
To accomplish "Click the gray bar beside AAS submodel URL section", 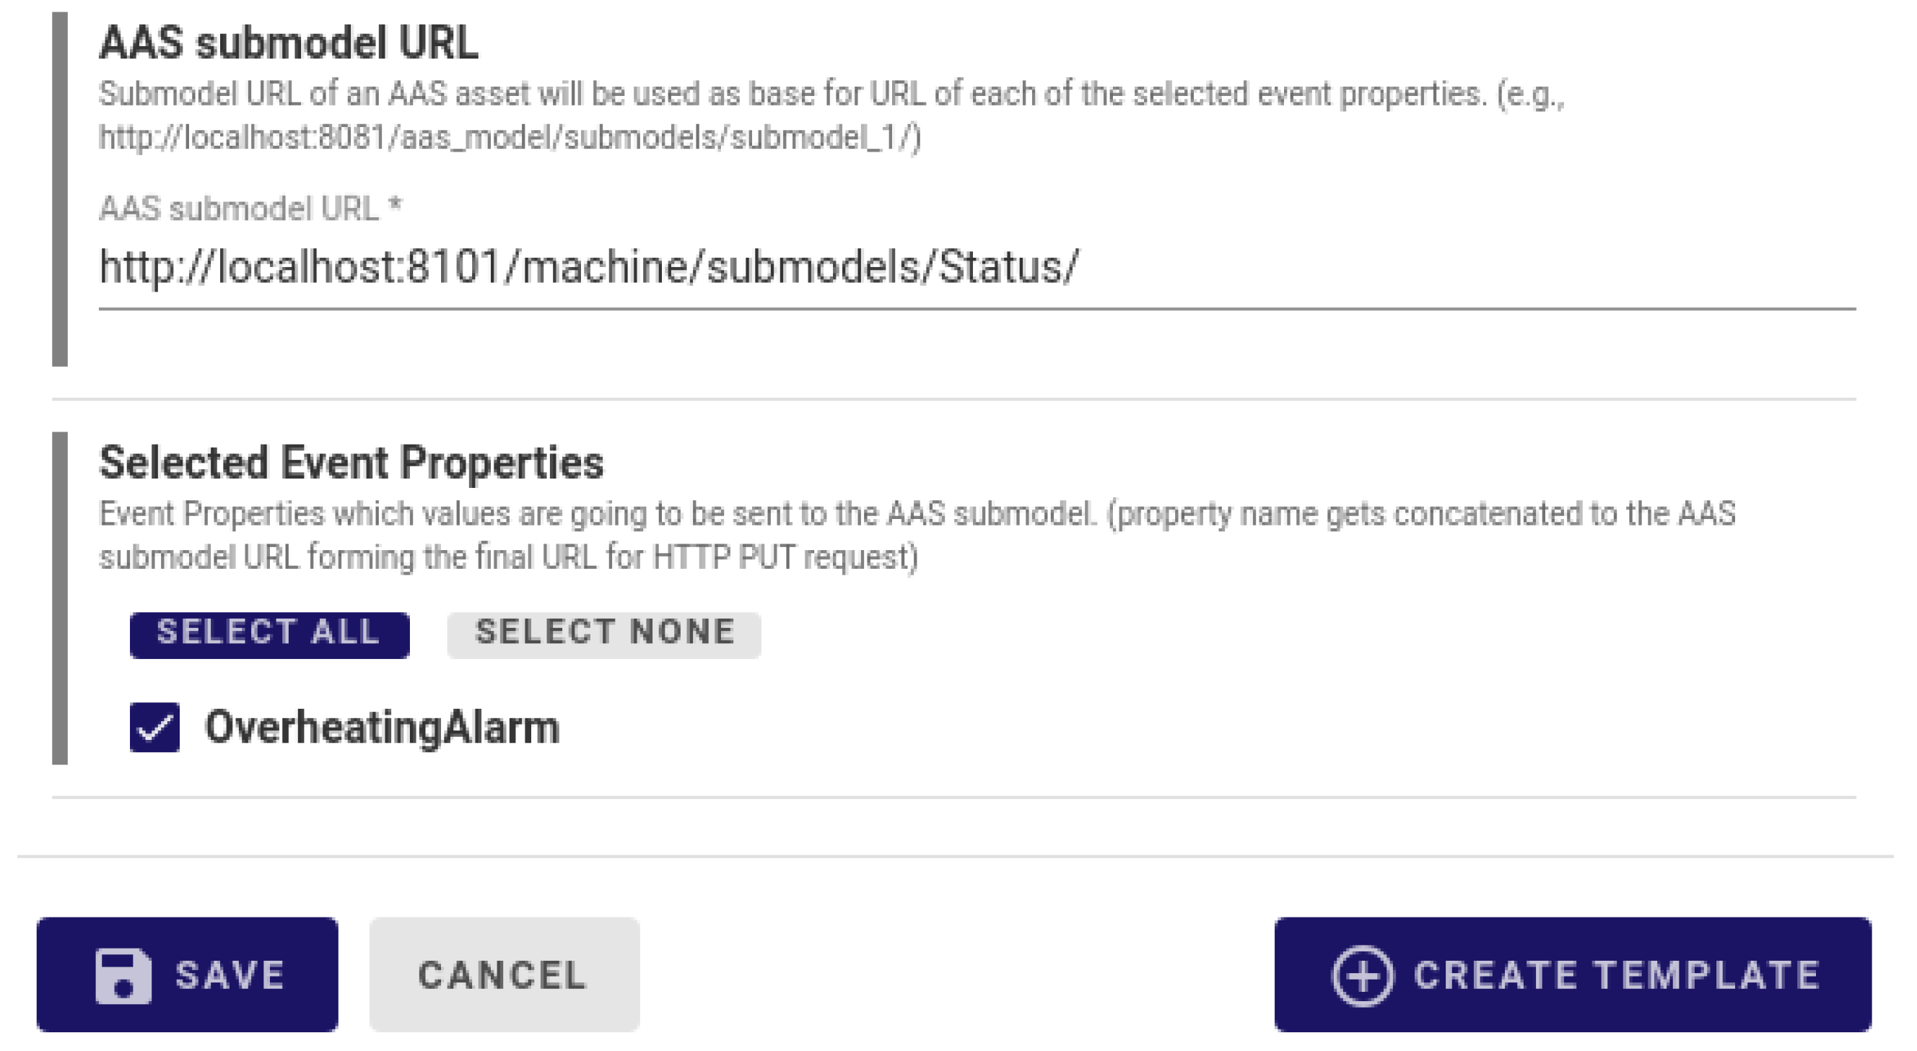I will pos(59,189).
